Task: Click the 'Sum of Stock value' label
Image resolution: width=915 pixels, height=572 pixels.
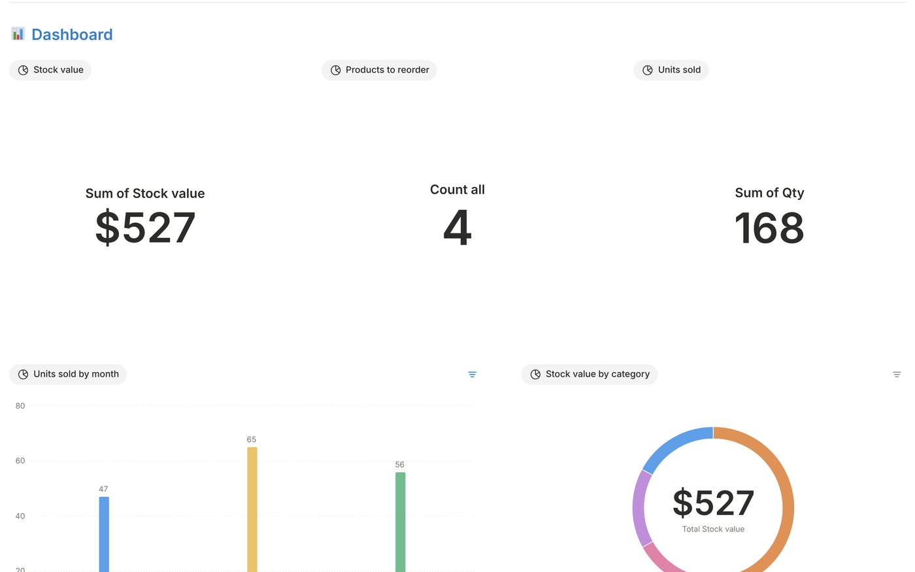Action: pos(145,193)
